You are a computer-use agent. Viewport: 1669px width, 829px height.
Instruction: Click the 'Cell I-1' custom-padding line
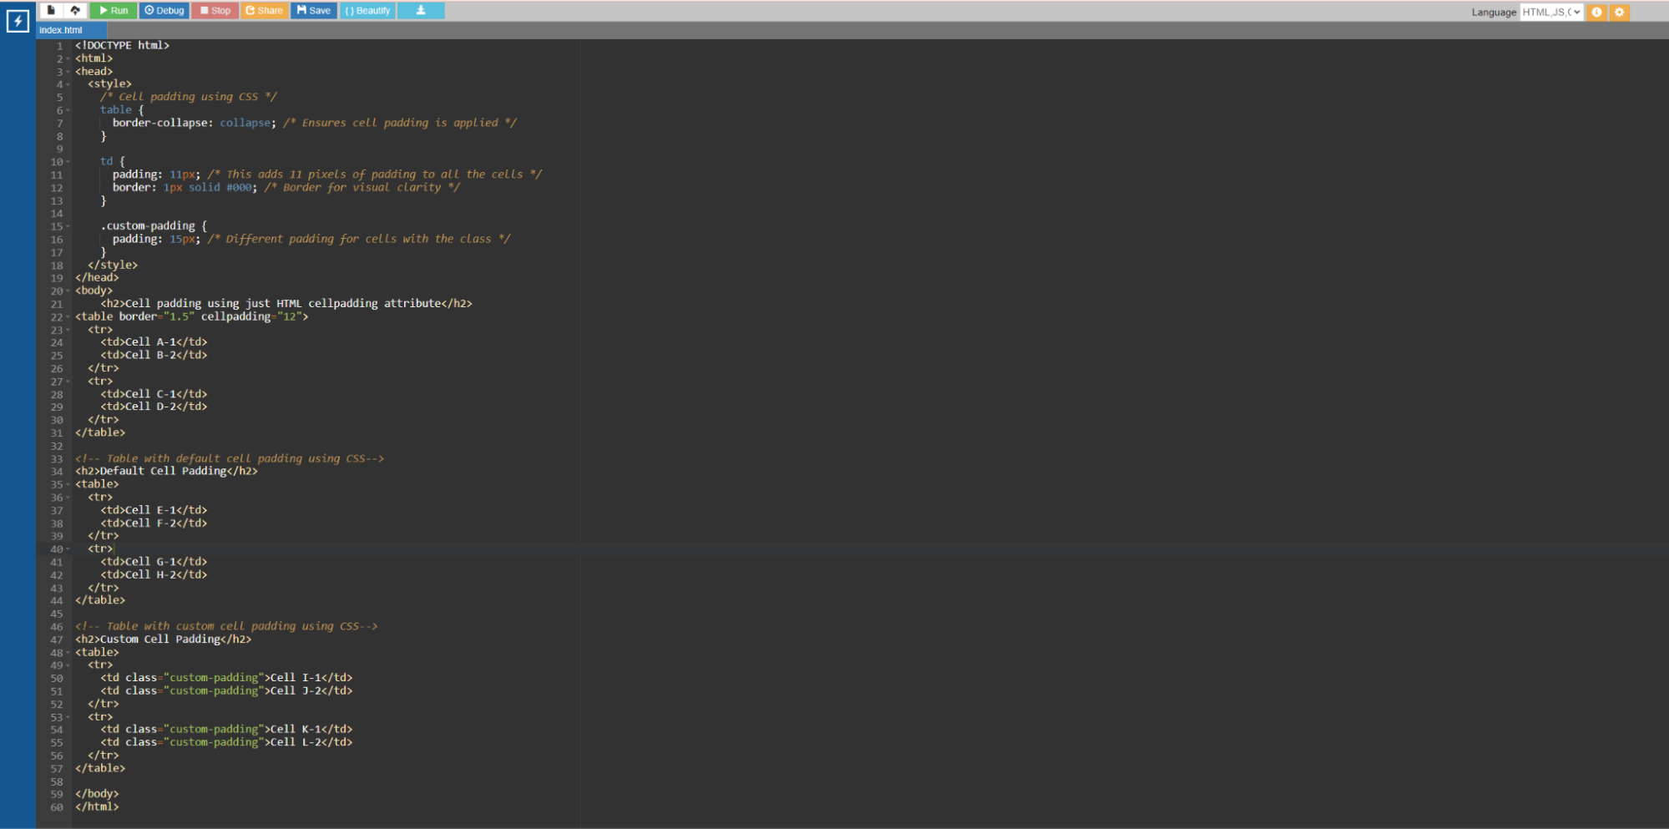[x=226, y=678]
